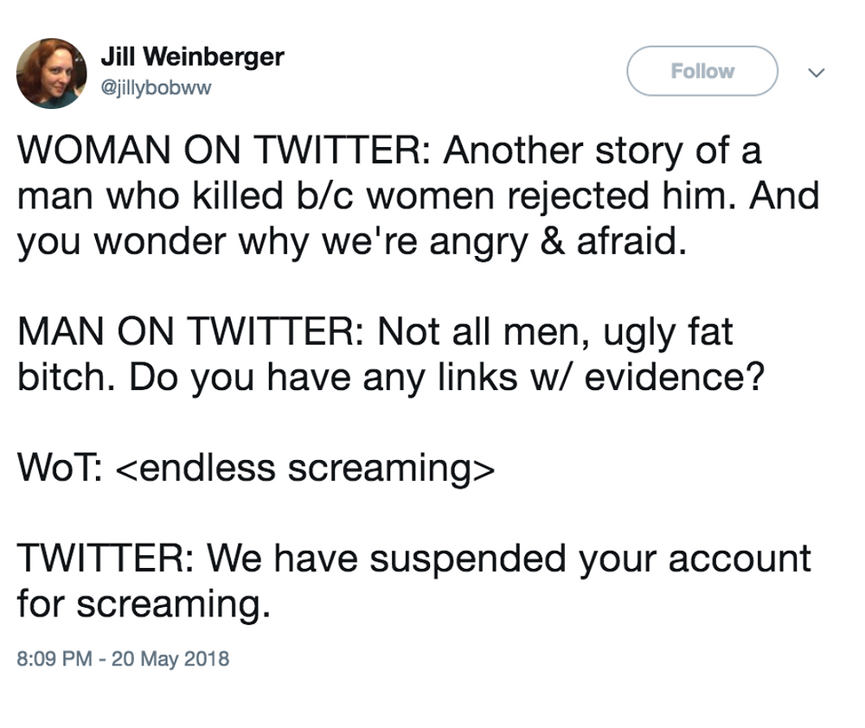This screenshot has width=865, height=728.
Task: Open Jill Weinberger's profile avatar photo
Action: [51, 73]
